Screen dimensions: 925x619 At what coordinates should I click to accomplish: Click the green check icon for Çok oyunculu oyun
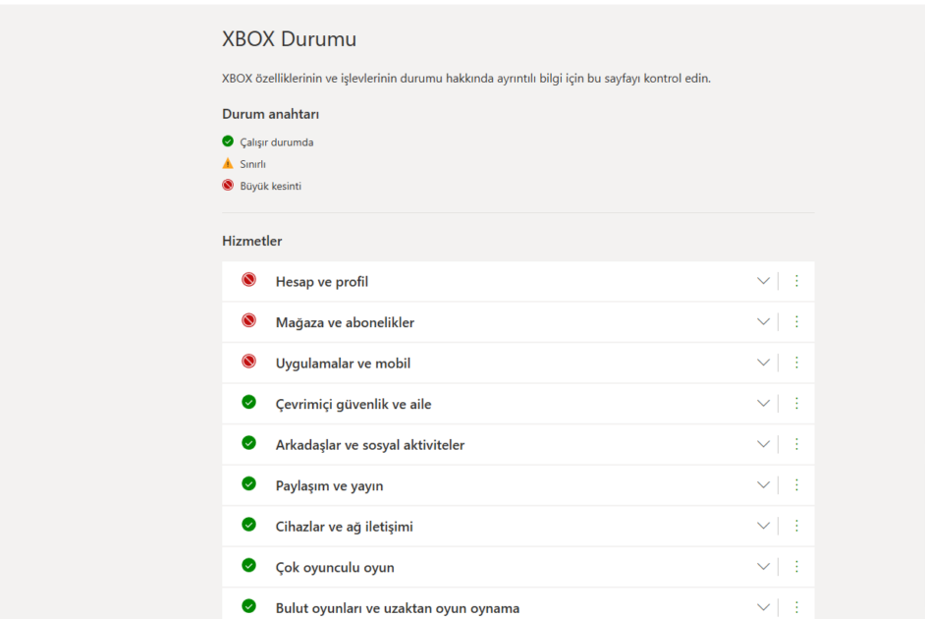click(249, 565)
